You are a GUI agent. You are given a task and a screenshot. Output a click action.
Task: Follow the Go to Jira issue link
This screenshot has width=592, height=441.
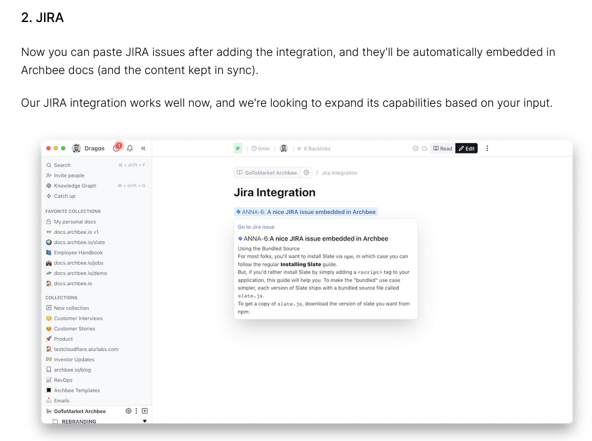coord(256,227)
